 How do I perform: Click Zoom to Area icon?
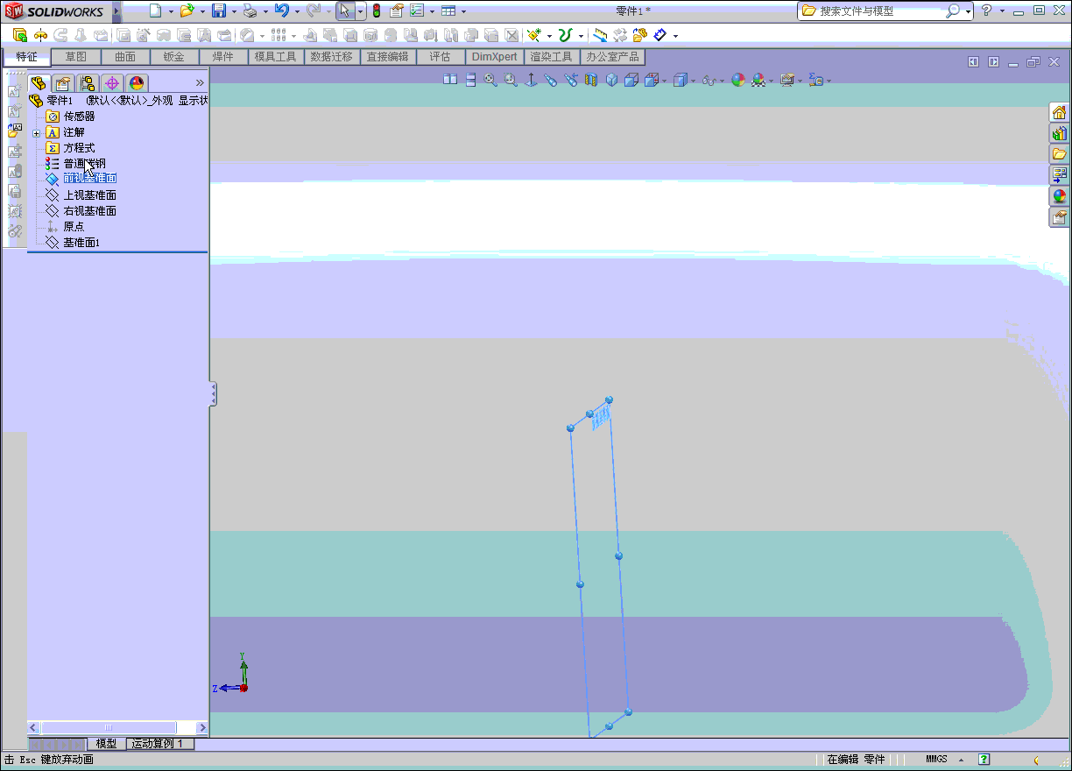pos(511,80)
